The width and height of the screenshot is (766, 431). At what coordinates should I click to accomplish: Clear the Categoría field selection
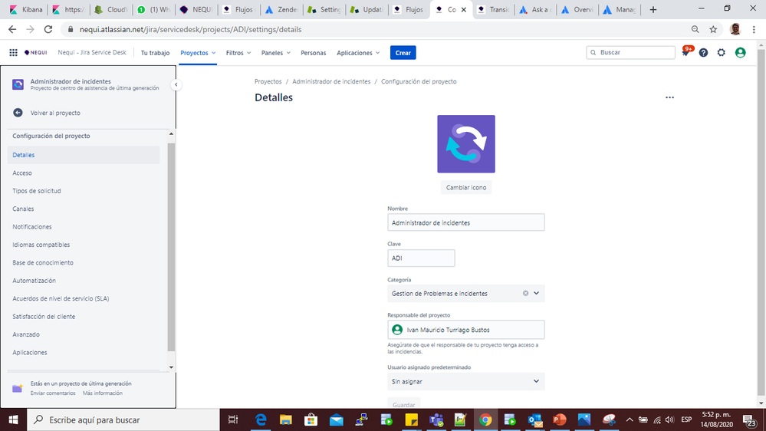click(x=525, y=293)
